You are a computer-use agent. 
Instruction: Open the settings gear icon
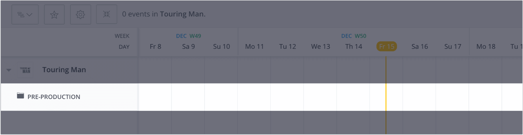[x=81, y=14]
